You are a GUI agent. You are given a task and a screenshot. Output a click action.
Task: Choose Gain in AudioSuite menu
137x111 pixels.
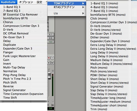[6, 60]
